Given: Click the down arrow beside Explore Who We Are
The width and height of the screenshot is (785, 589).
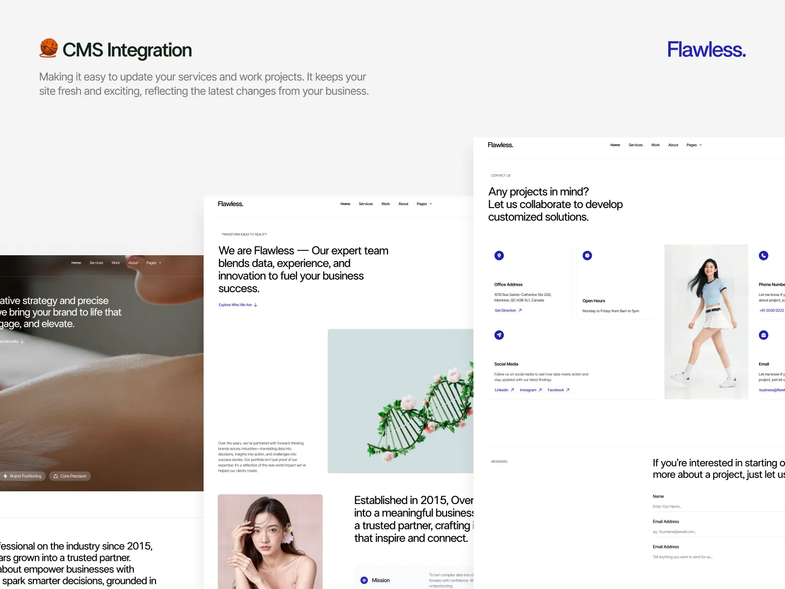Looking at the screenshot, I should [256, 305].
